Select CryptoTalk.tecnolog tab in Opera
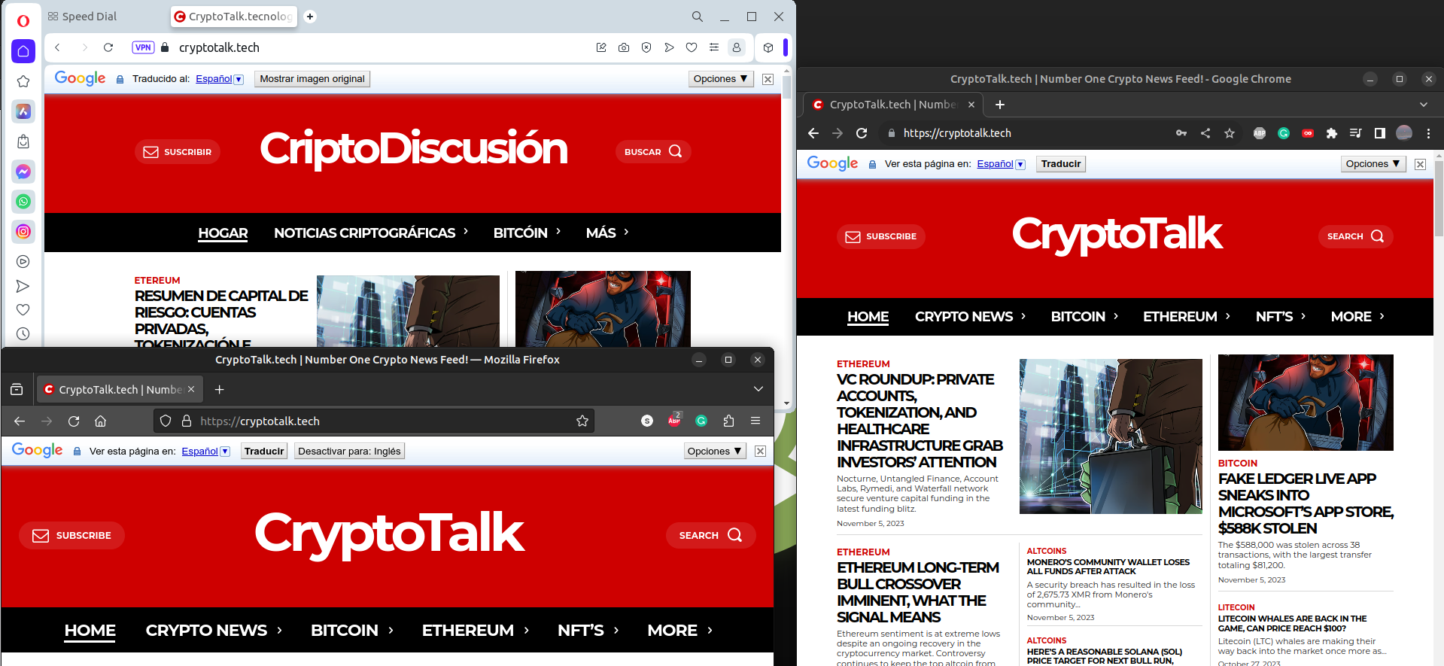 click(x=233, y=17)
